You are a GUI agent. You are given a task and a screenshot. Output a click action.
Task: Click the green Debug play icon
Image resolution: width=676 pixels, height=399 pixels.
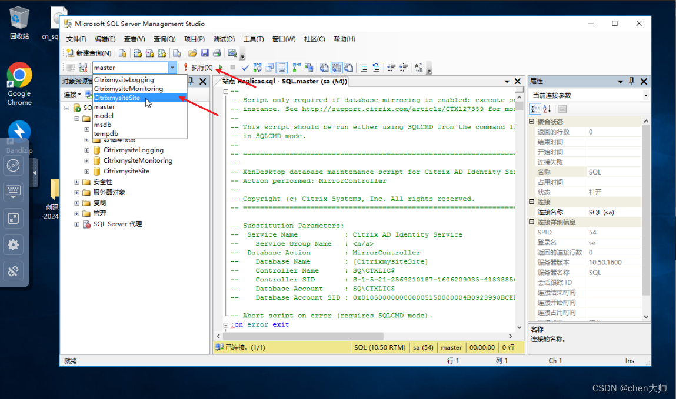220,68
